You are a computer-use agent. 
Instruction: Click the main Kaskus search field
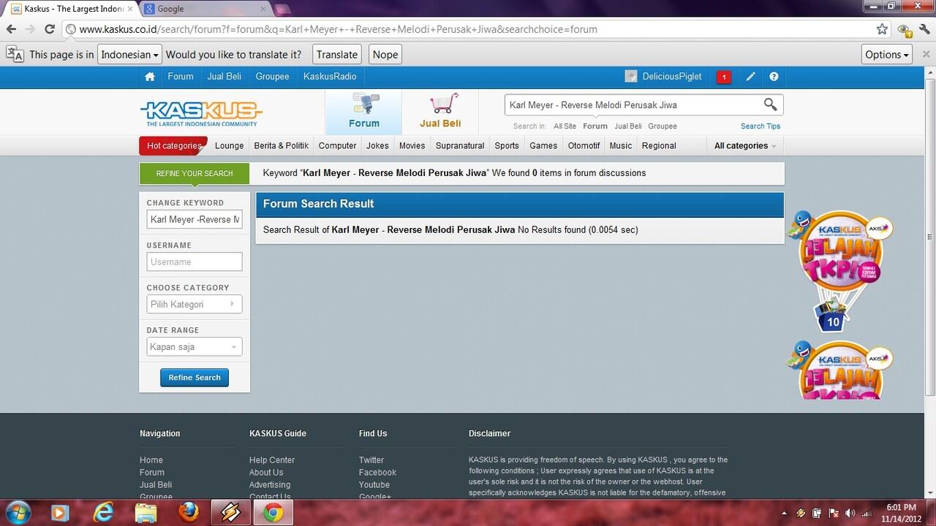633,105
